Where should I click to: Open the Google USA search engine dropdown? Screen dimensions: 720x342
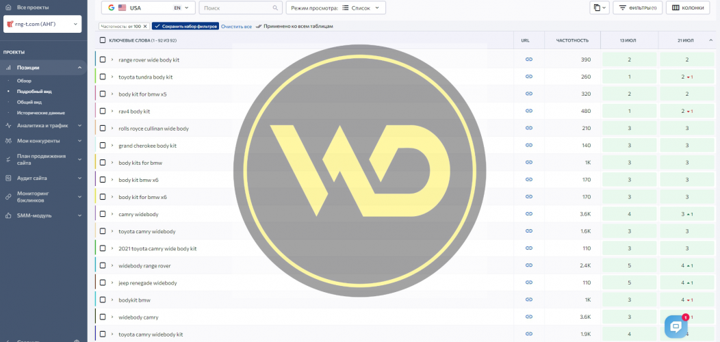(x=149, y=8)
